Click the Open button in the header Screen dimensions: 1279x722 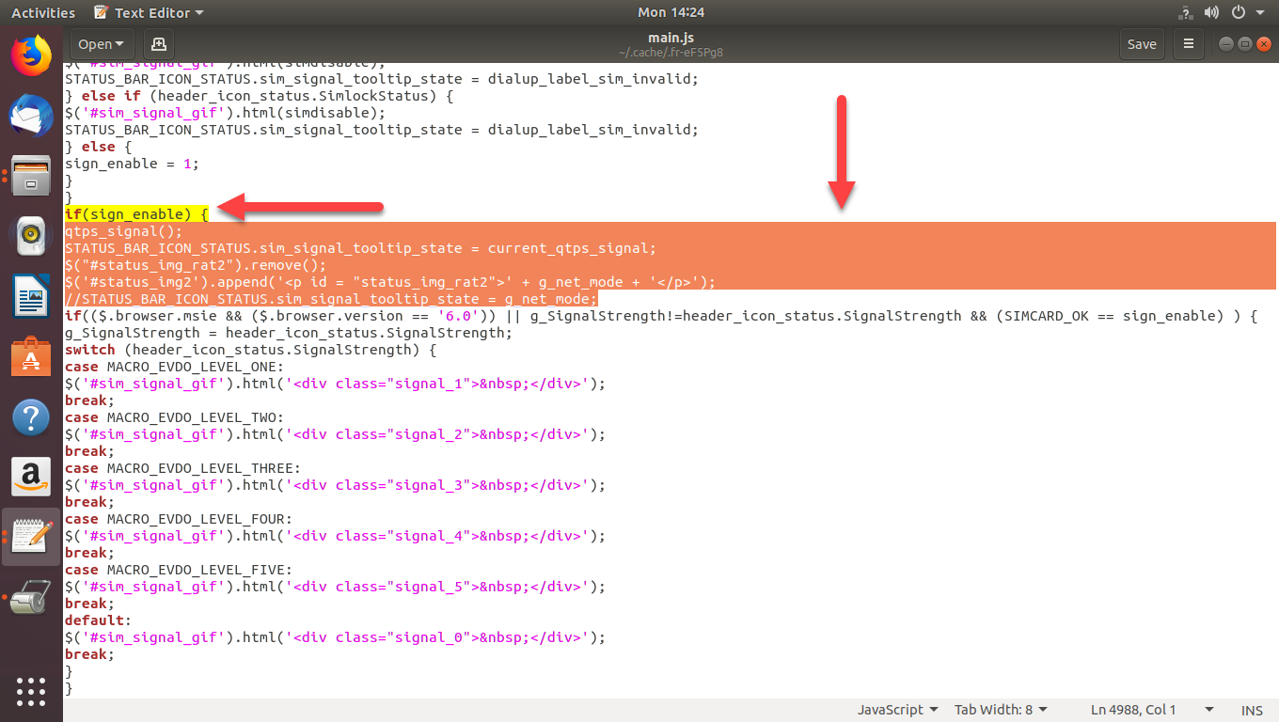click(x=102, y=44)
